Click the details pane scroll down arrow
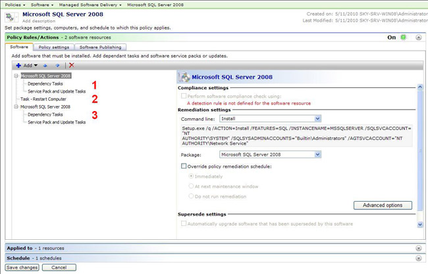Screen dimensions: 428x274 pos(420,225)
